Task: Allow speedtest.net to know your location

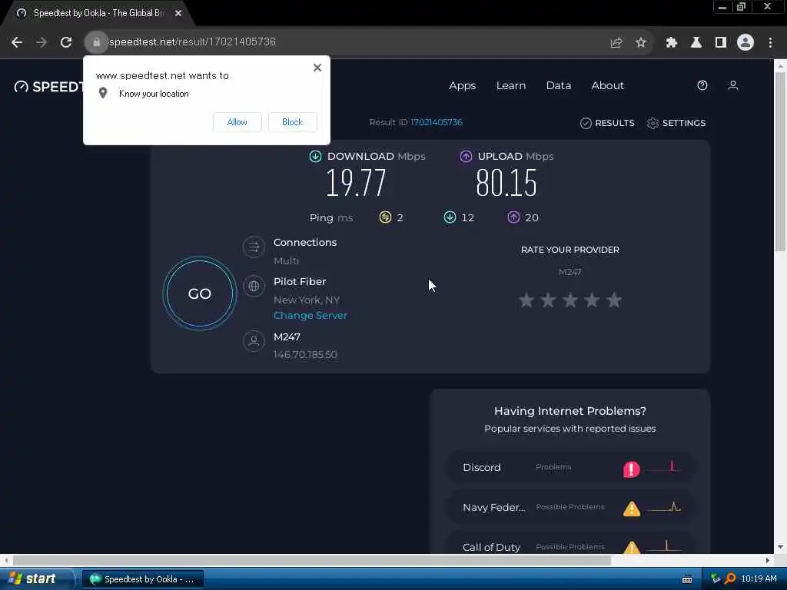Action: point(237,122)
